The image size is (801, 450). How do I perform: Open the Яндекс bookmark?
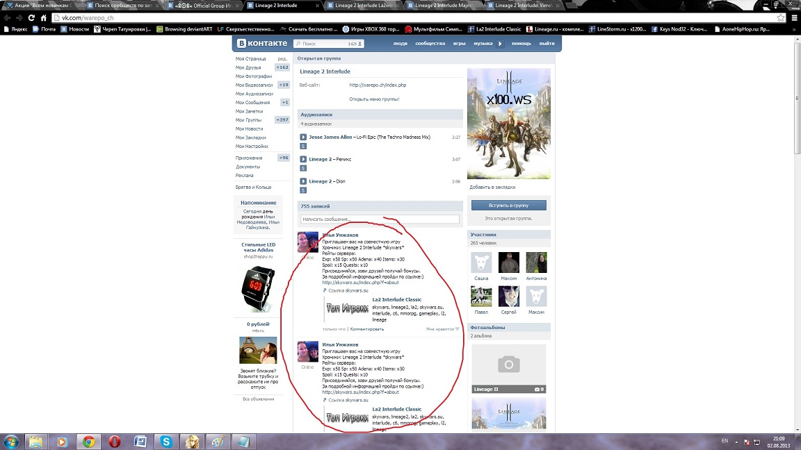15,29
